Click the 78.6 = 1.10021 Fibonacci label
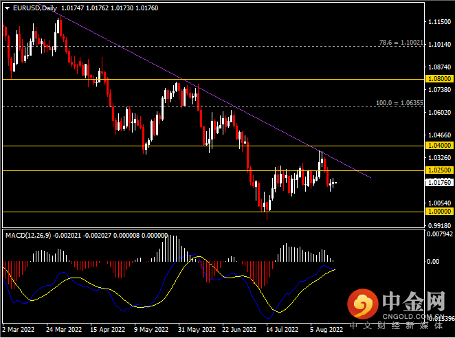Screen dimensions: 455x338 pos(401,43)
